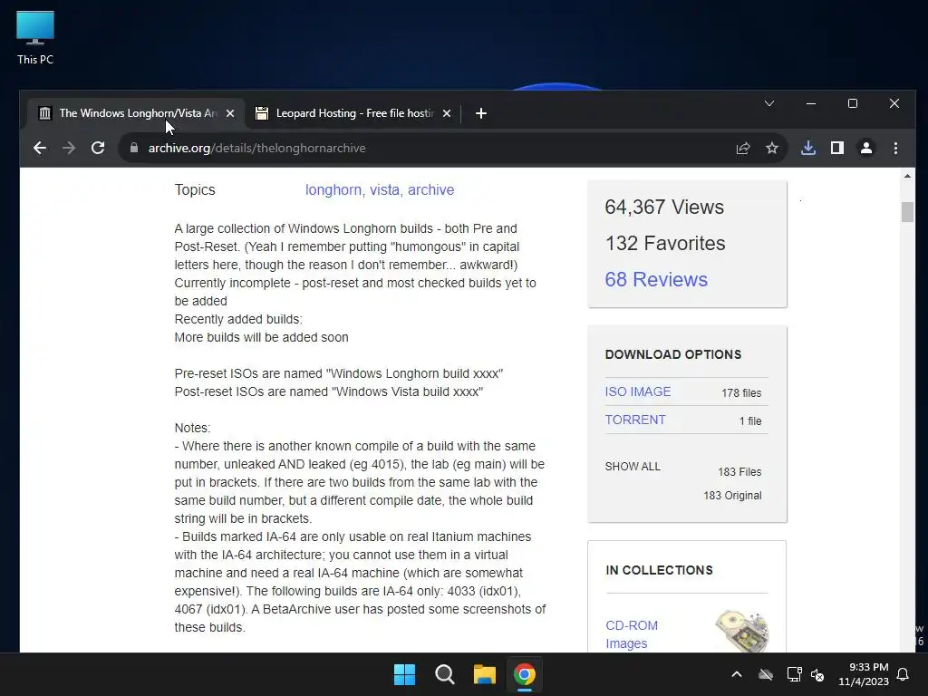
Task: Click the 183 Files text
Action: point(739,471)
